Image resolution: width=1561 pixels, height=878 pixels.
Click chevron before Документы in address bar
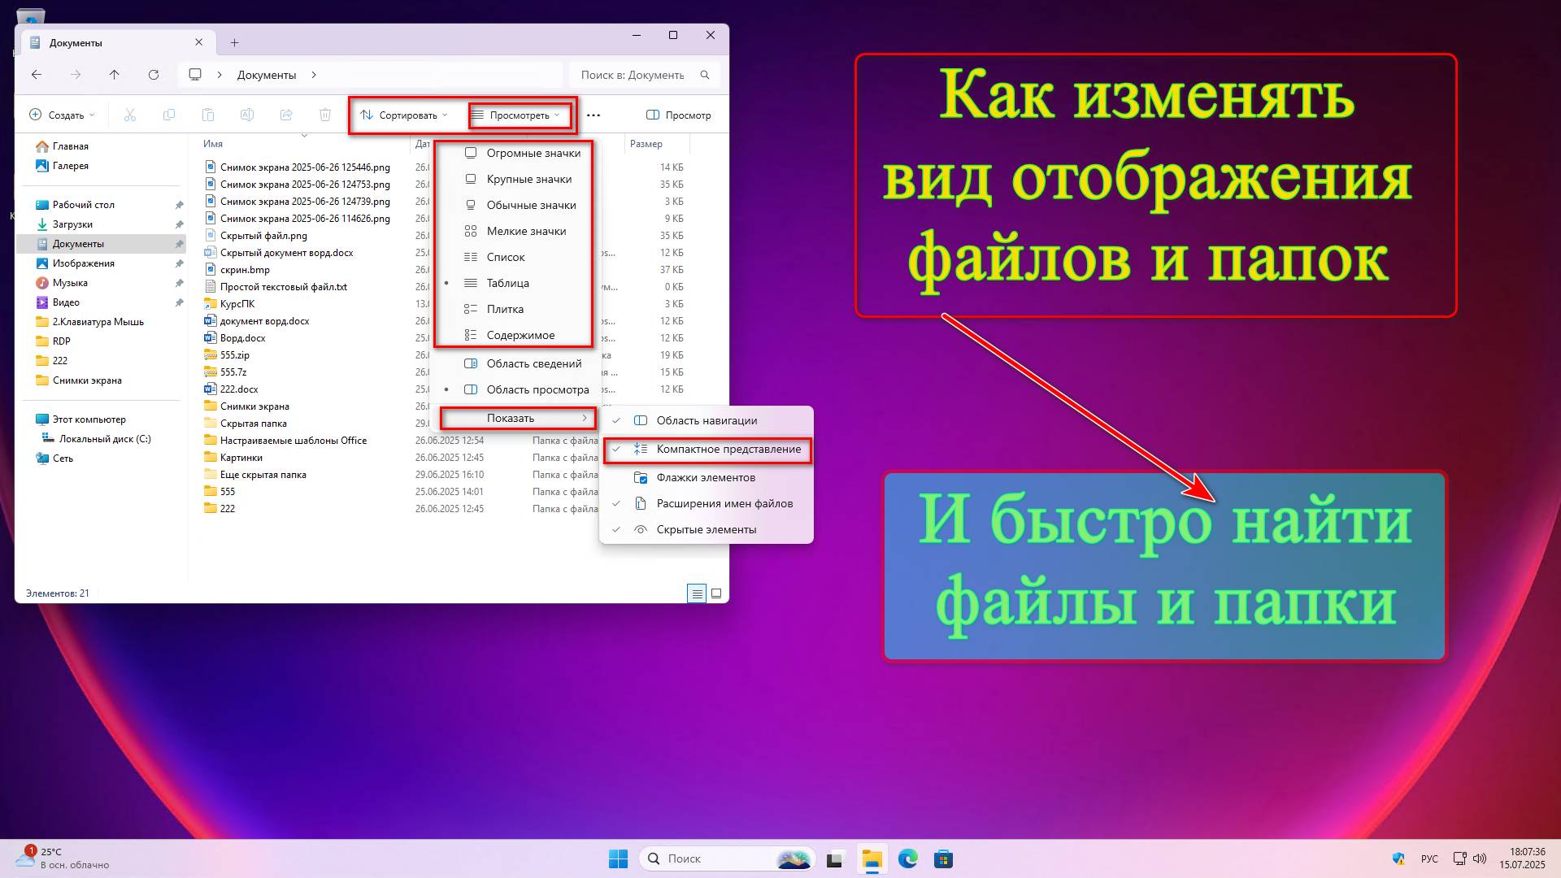pyautogui.click(x=220, y=75)
